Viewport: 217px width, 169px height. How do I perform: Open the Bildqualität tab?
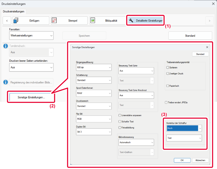108,21
